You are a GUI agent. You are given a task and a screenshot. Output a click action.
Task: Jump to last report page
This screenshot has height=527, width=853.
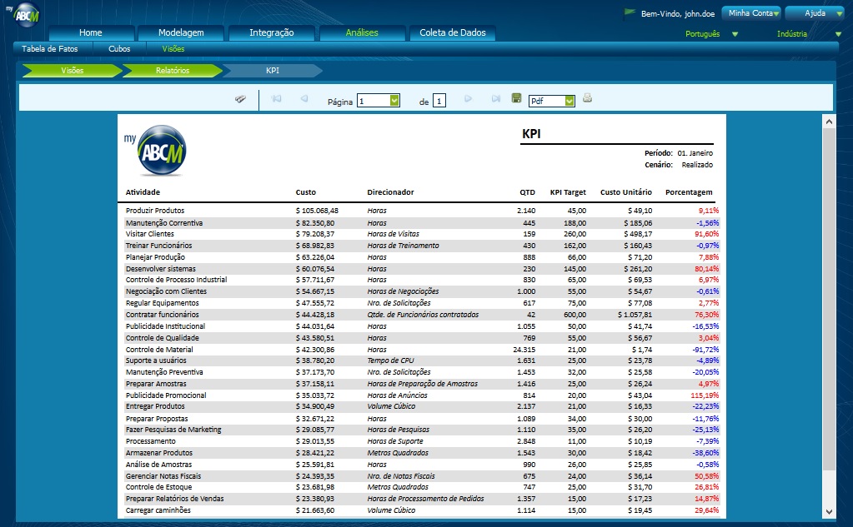(495, 99)
